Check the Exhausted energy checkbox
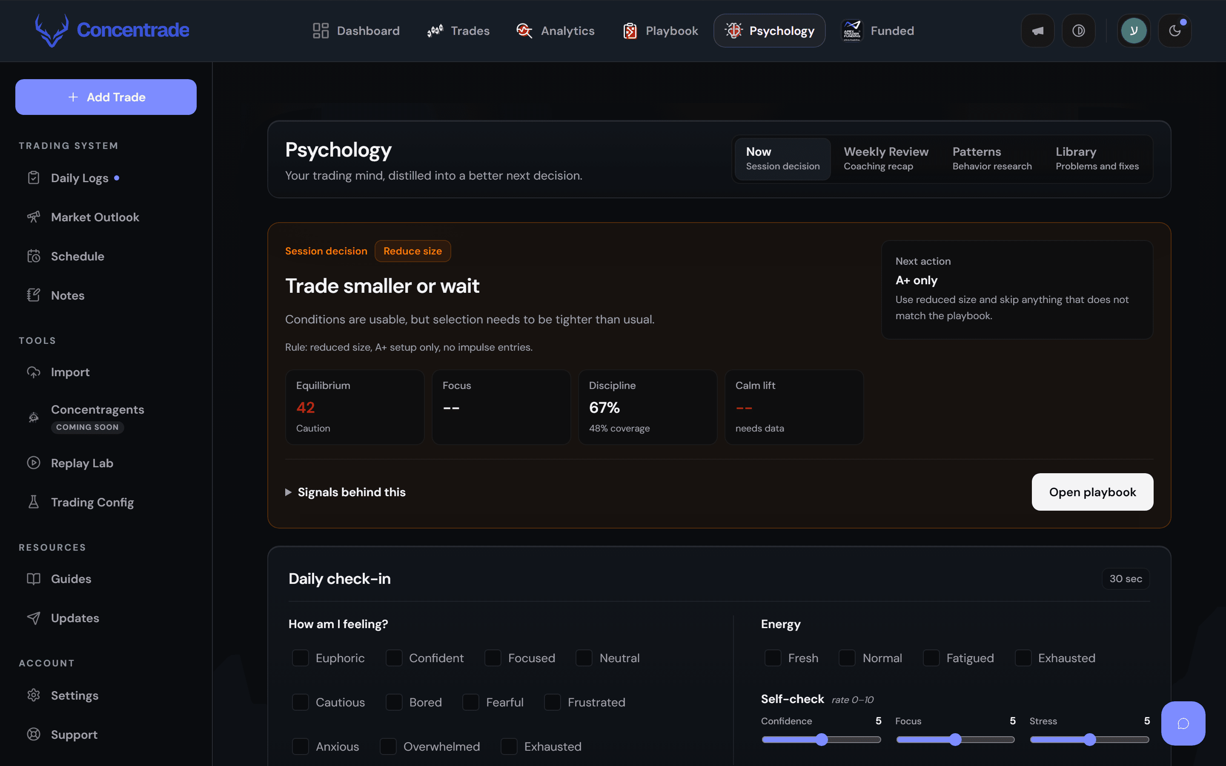This screenshot has width=1226, height=766. pyautogui.click(x=1023, y=658)
